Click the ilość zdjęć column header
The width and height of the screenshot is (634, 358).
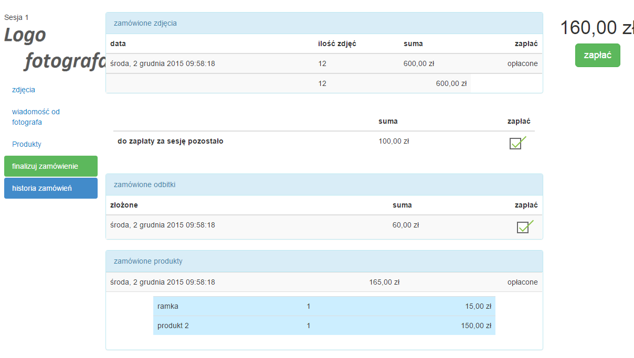[337, 44]
